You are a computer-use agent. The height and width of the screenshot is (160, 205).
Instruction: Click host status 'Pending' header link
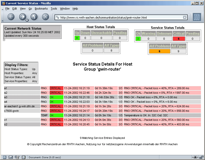pyautogui.click(x=120, y=33)
